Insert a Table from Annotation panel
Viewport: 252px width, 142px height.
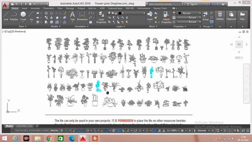click(91, 22)
